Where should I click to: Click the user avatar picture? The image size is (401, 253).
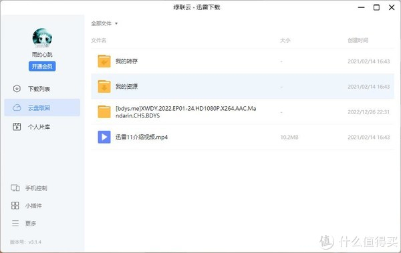pos(42,38)
